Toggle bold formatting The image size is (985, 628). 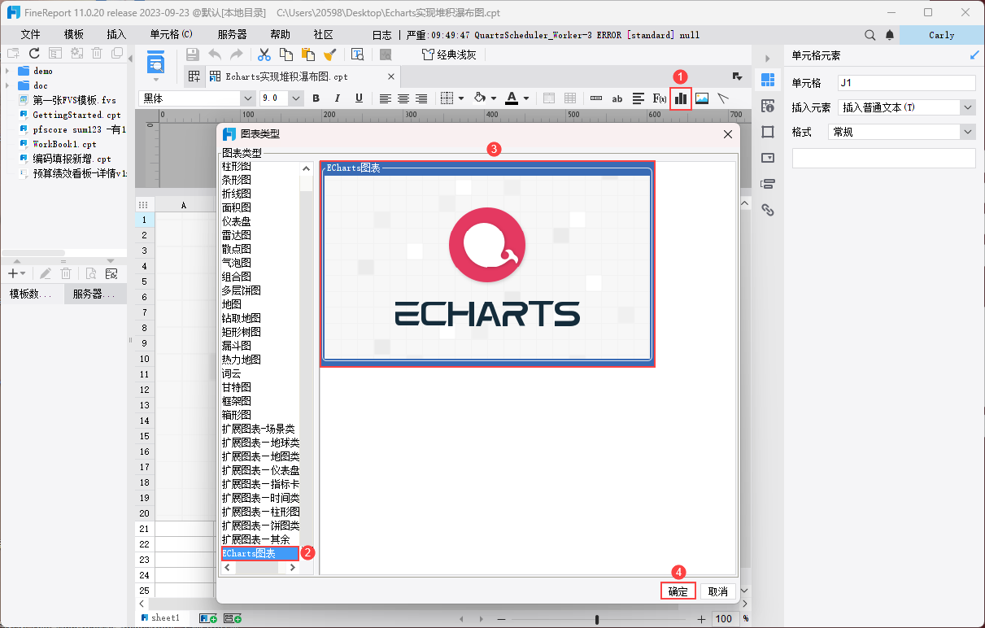coord(316,98)
